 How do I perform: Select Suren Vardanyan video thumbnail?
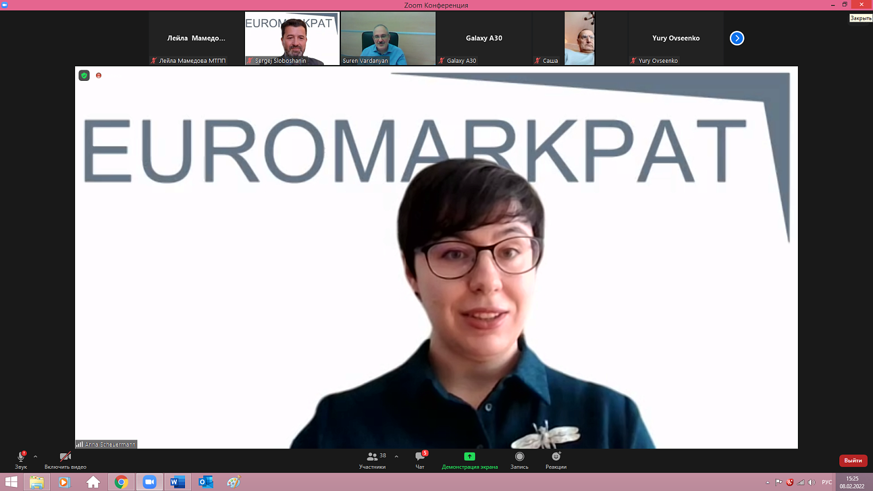click(388, 38)
